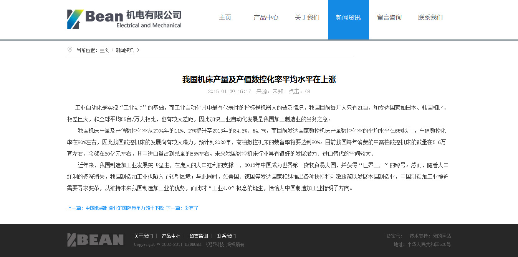The image size is (518, 257).
Task: Select the highlighted 新闻资讯 navigation tab
Action: (348, 18)
